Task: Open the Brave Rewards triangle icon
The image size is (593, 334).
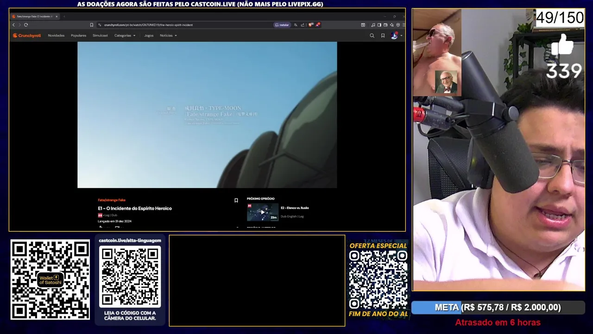Action: click(318, 25)
